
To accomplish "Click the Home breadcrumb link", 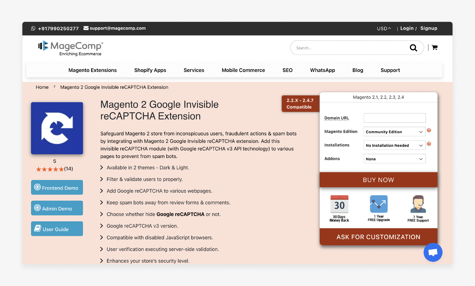I will (x=42, y=87).
